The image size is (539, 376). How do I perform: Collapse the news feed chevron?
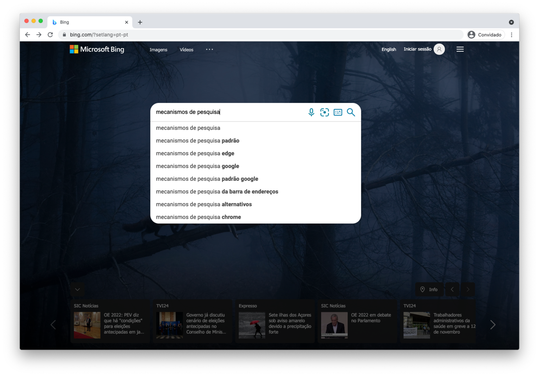(x=77, y=290)
